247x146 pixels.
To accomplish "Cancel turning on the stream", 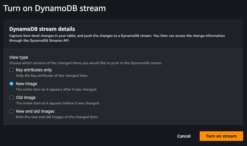I will point(184,136).
